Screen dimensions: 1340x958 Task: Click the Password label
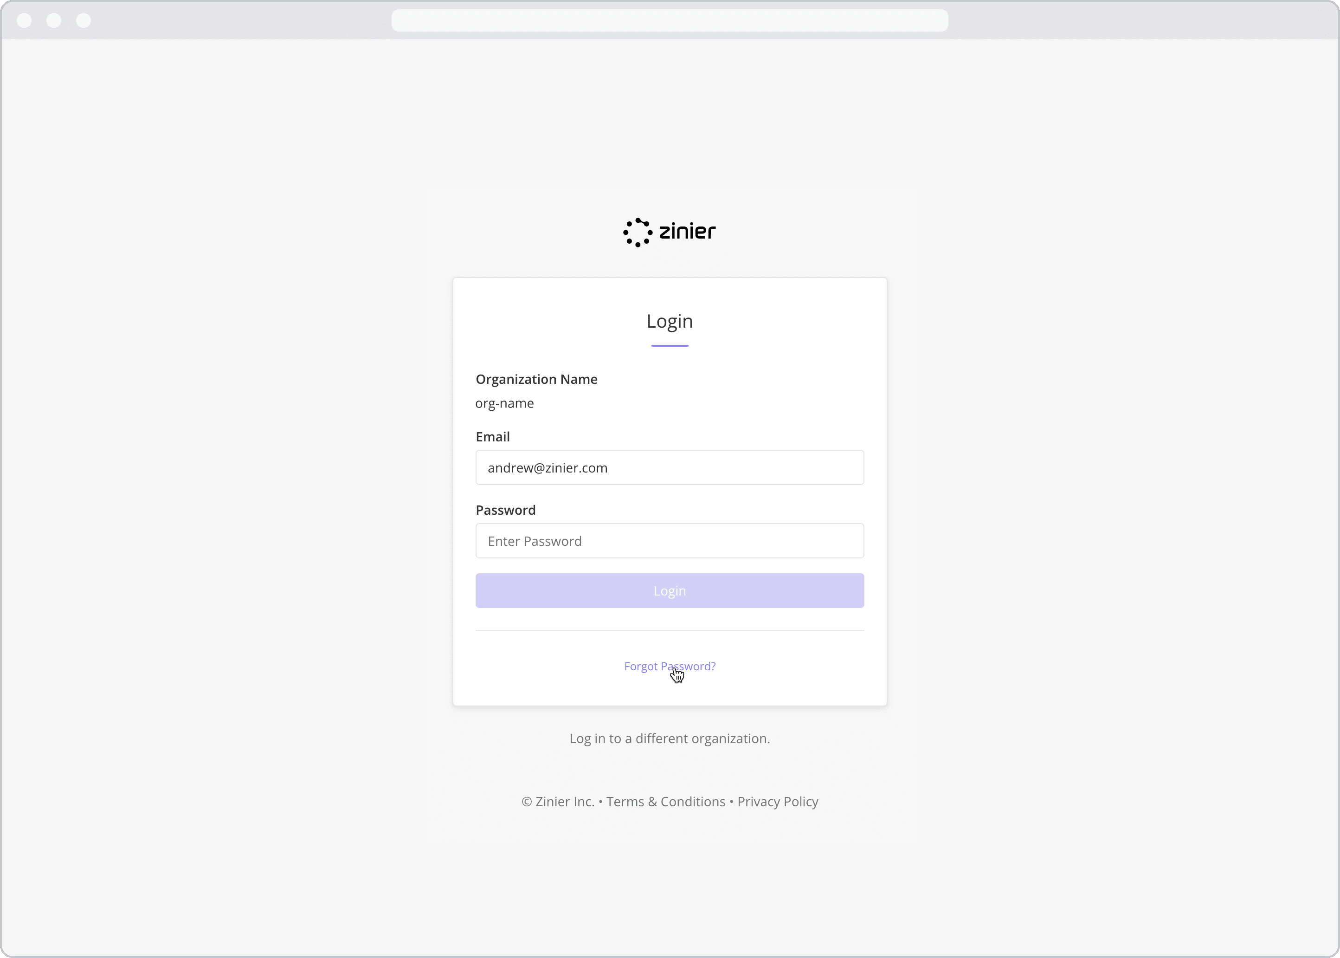click(505, 510)
